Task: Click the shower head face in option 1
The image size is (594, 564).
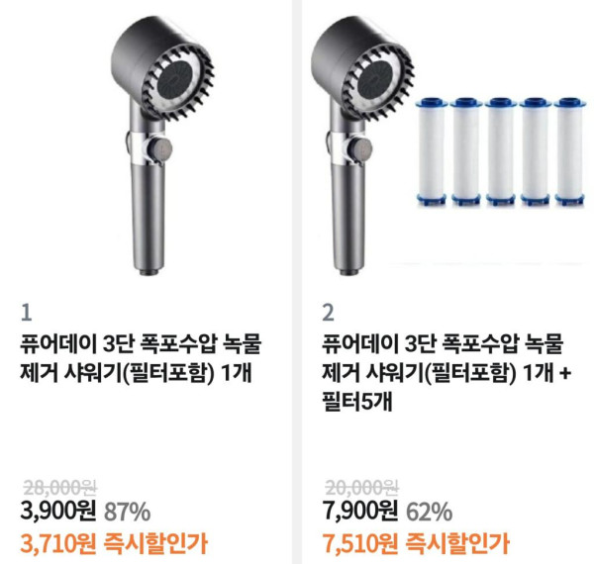Action: pyautogui.click(x=179, y=81)
